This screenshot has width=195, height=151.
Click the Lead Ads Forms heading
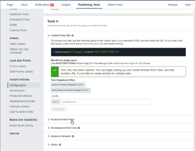[x=20, y=61]
